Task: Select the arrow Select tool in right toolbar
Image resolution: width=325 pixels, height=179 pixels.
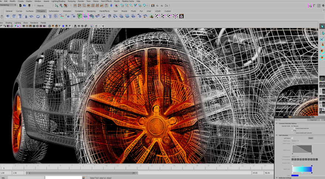Action: 321,26
